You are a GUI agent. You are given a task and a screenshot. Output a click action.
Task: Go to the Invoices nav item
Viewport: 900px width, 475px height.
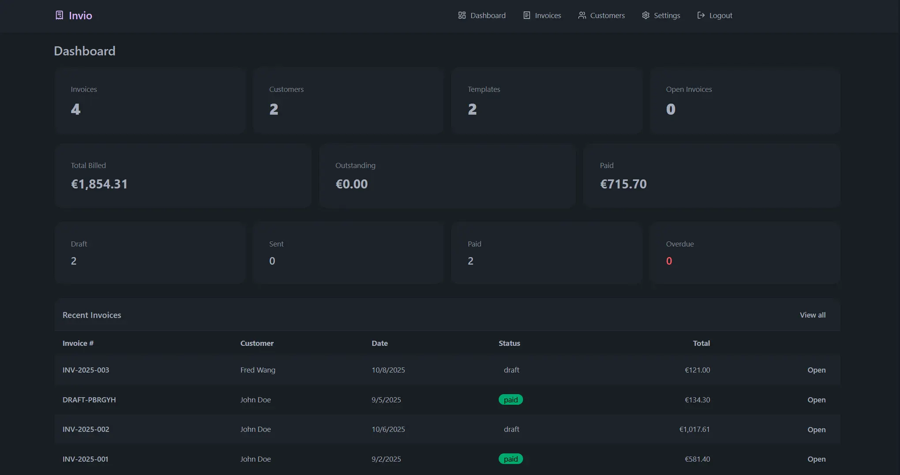coord(542,15)
